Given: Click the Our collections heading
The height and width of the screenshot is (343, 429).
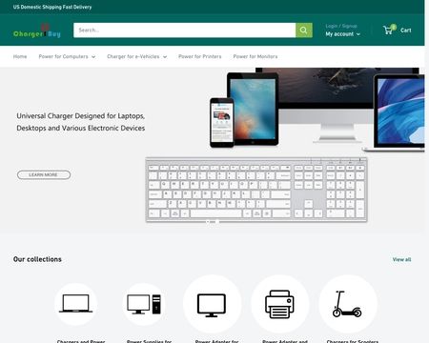Looking at the screenshot, I should (x=37, y=259).
